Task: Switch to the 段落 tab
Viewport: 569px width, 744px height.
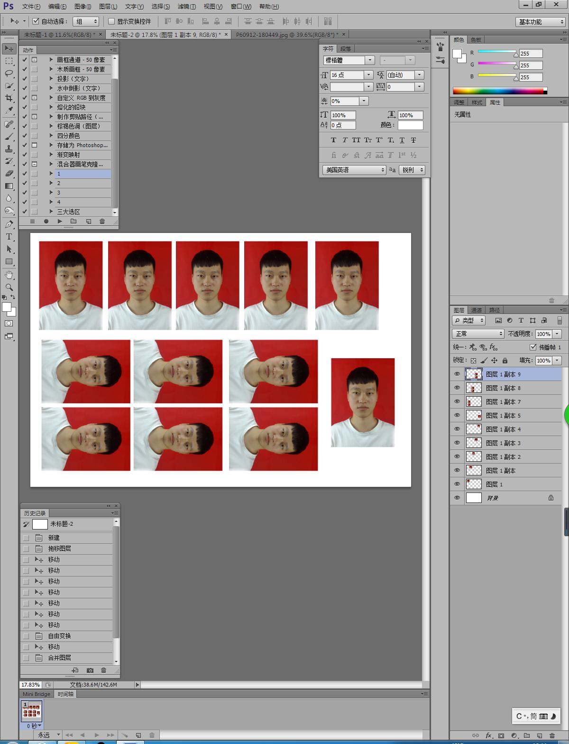Action: (x=346, y=48)
